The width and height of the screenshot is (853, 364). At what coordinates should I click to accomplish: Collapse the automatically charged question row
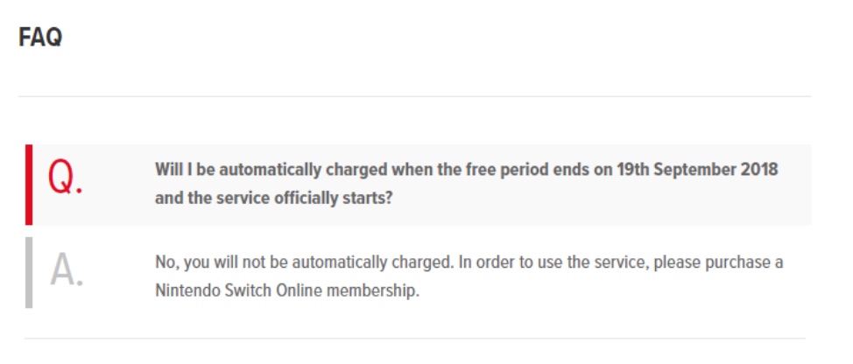(x=419, y=185)
